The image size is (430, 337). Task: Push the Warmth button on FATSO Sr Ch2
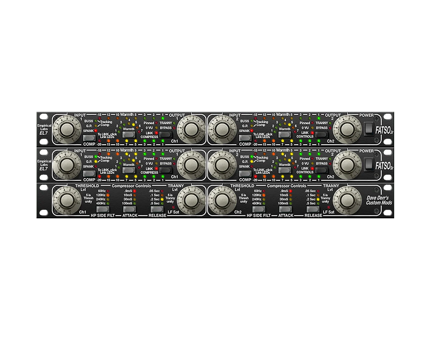pyautogui.click(x=285, y=171)
